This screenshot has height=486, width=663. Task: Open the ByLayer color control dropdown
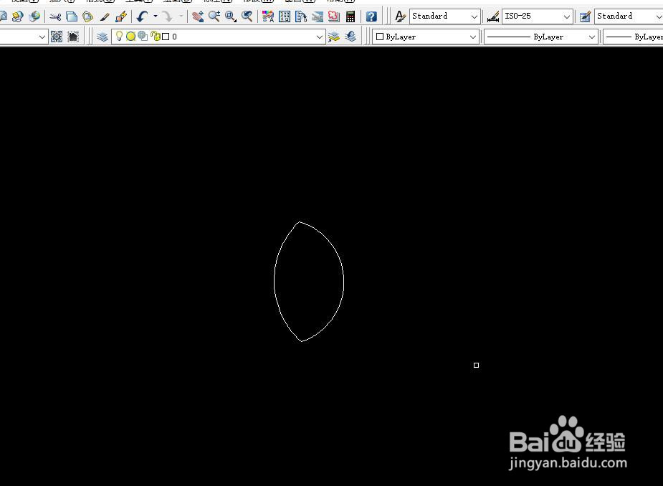(426, 37)
